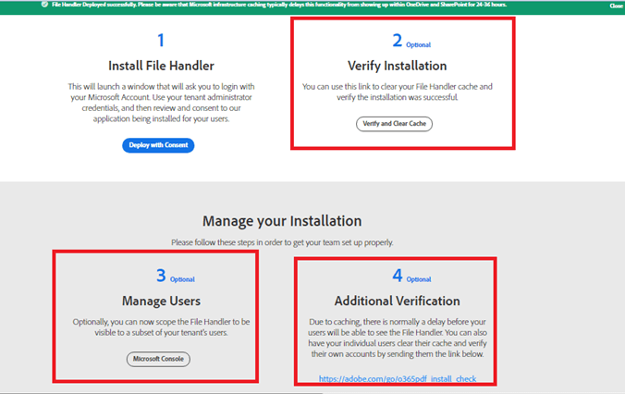Dismiss the banner with the Close button

coord(617,6)
